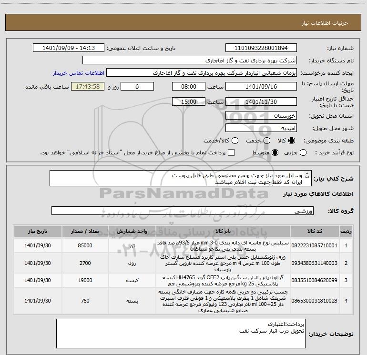367x355 pixels.
Task: Click the goods group field ورزشی
Action: click(183, 211)
